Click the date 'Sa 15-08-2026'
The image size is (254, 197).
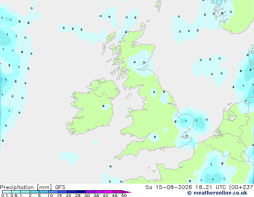(x=169, y=187)
